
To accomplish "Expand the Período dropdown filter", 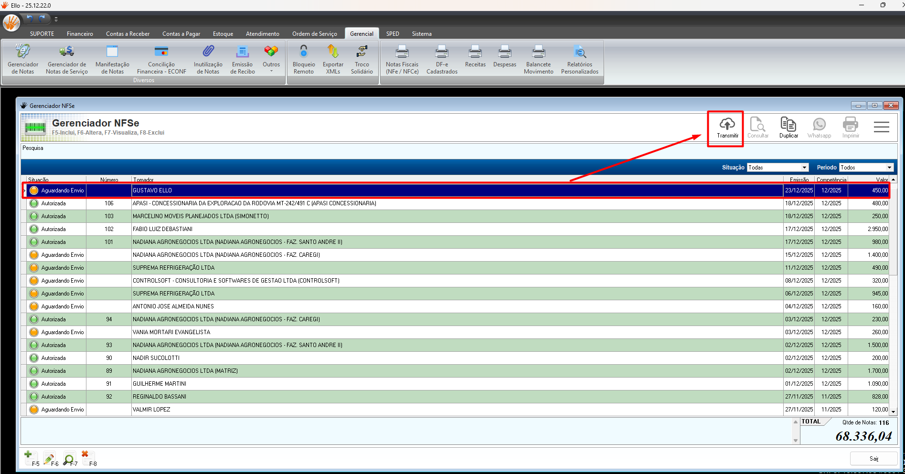I will pos(889,168).
